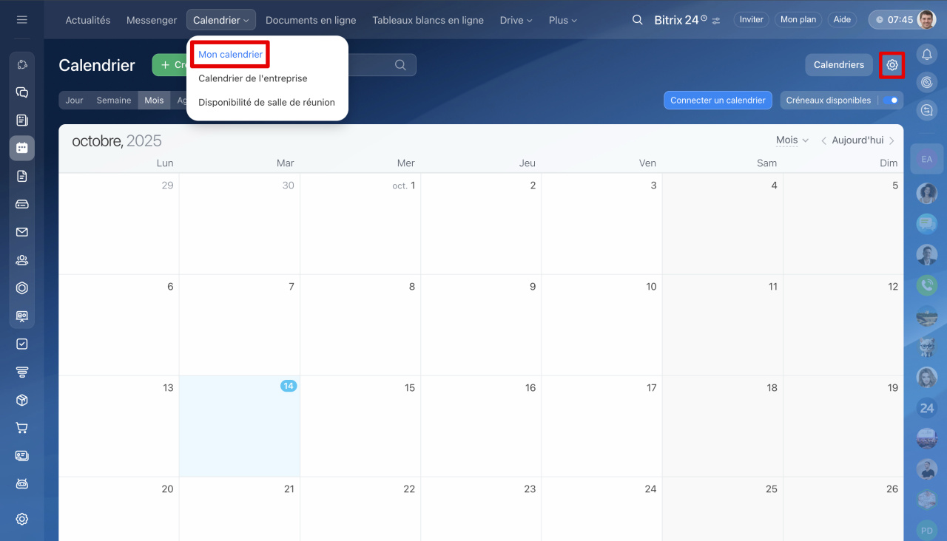Image resolution: width=947 pixels, height=541 pixels.
Task: Open the calendar settings gear icon
Action: 892,65
